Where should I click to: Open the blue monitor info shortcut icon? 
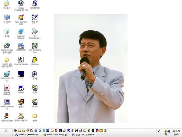pyautogui.click(x=21, y=88)
